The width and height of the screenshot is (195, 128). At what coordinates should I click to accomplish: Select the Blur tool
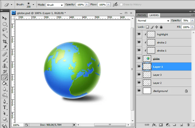(5, 89)
